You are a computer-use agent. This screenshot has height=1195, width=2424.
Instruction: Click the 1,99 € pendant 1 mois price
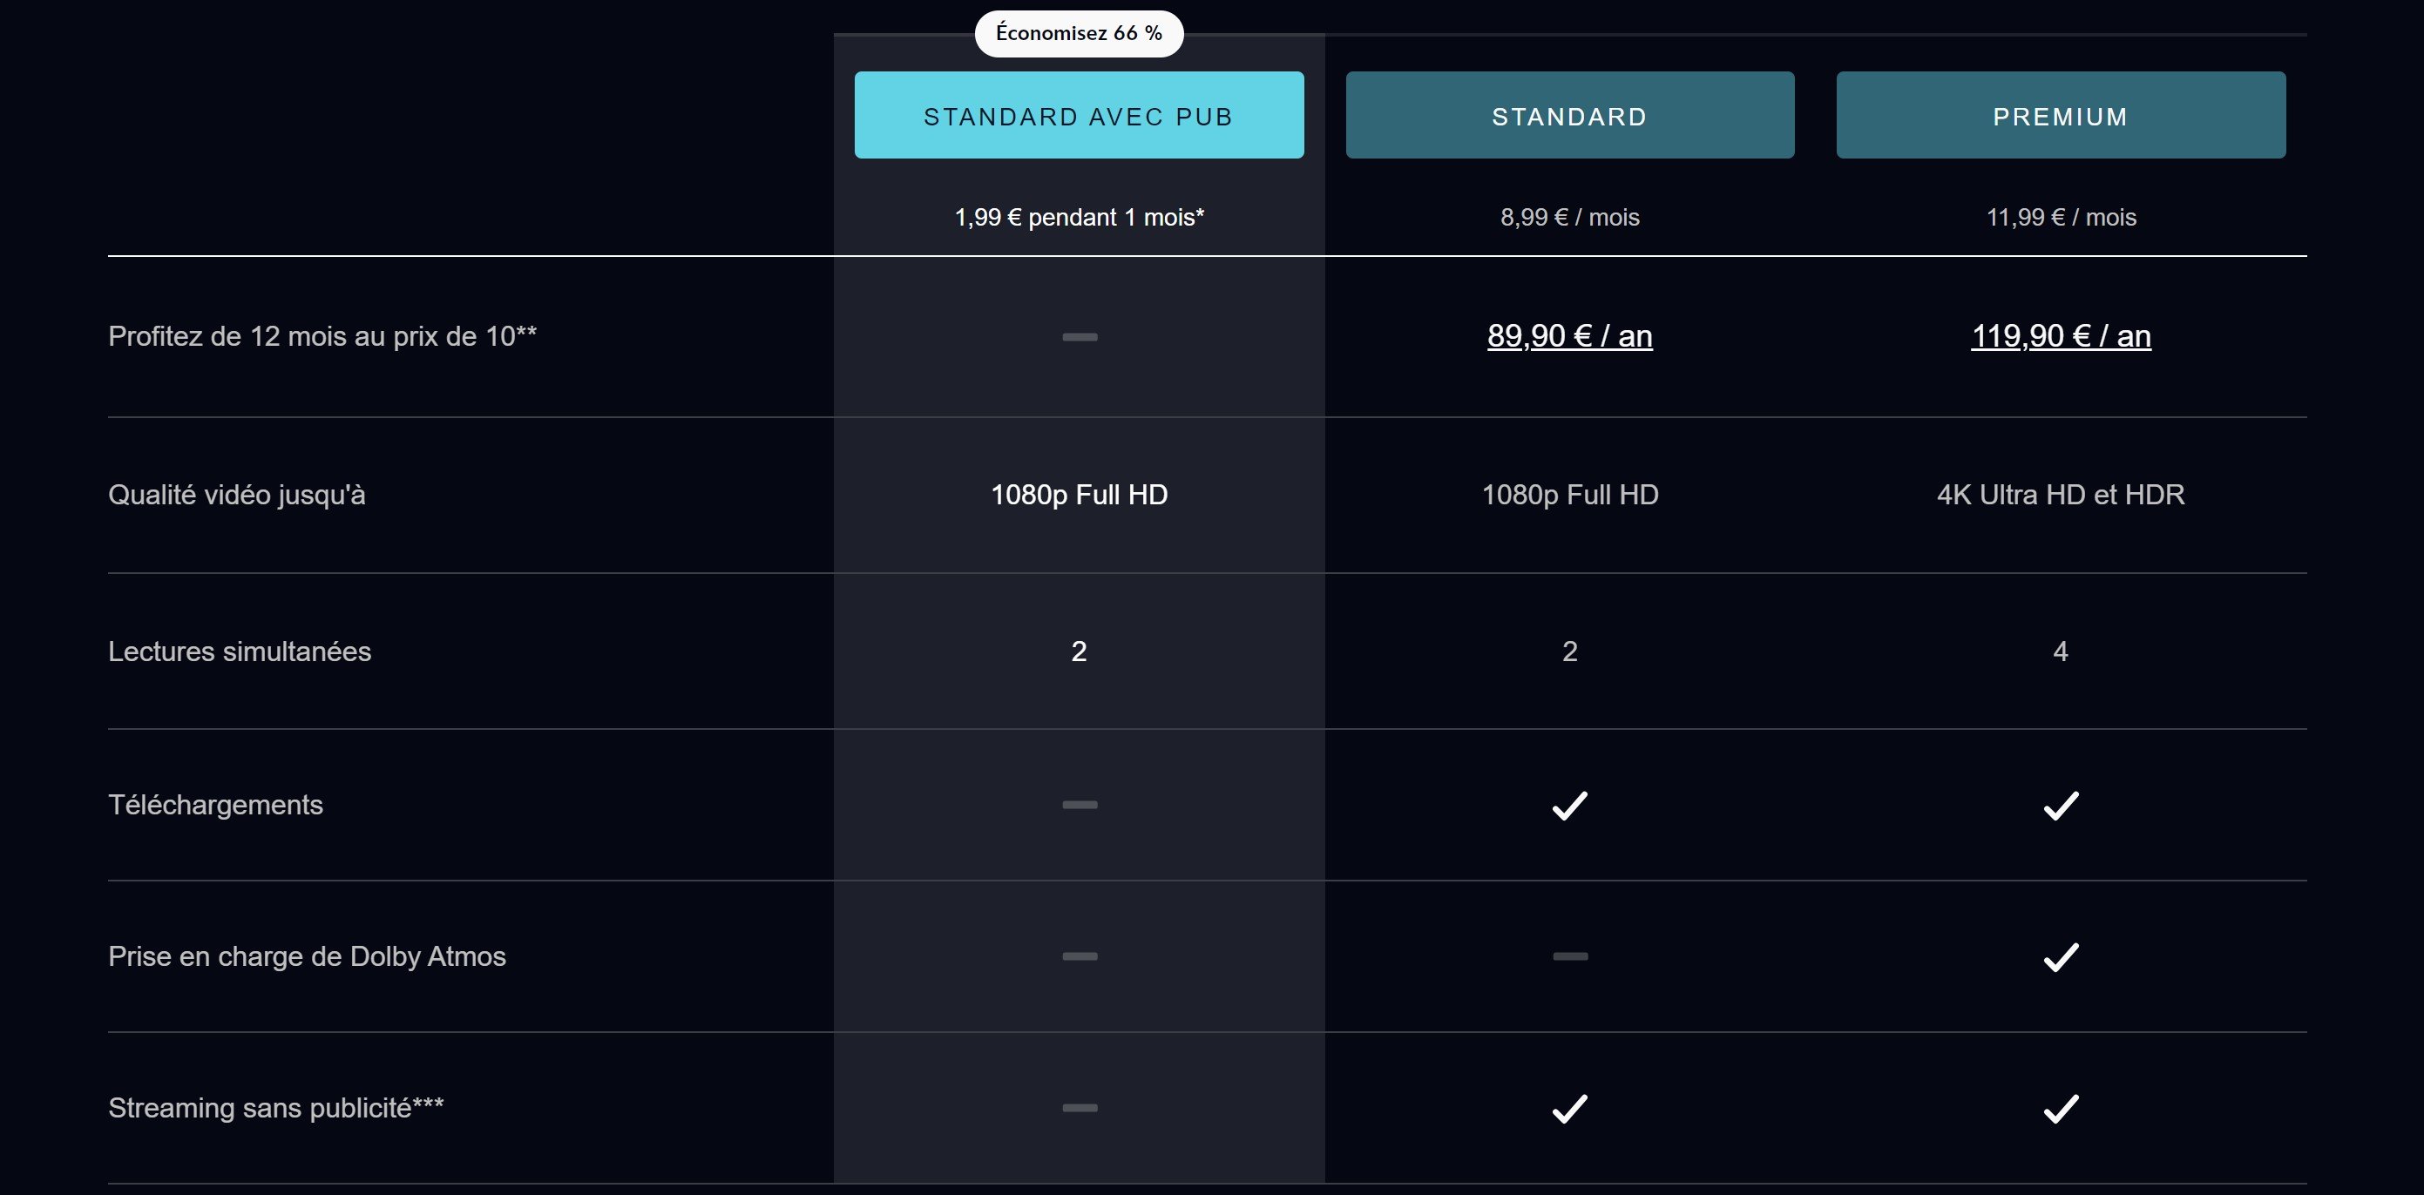(1079, 218)
